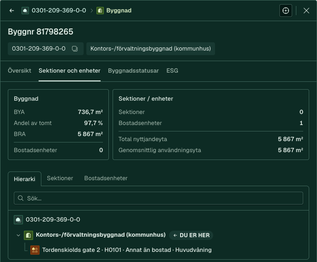Click the BYA value 736,7 m²

[x=90, y=112]
